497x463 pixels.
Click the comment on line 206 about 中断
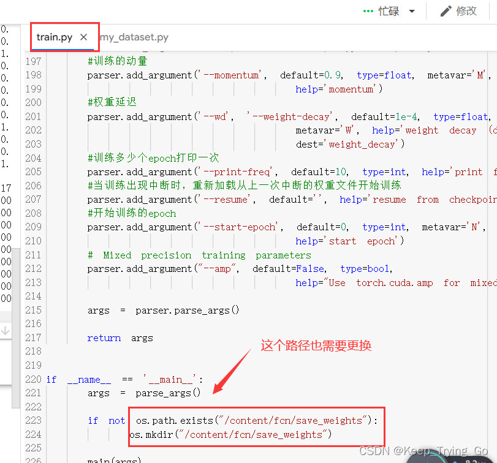(x=245, y=185)
